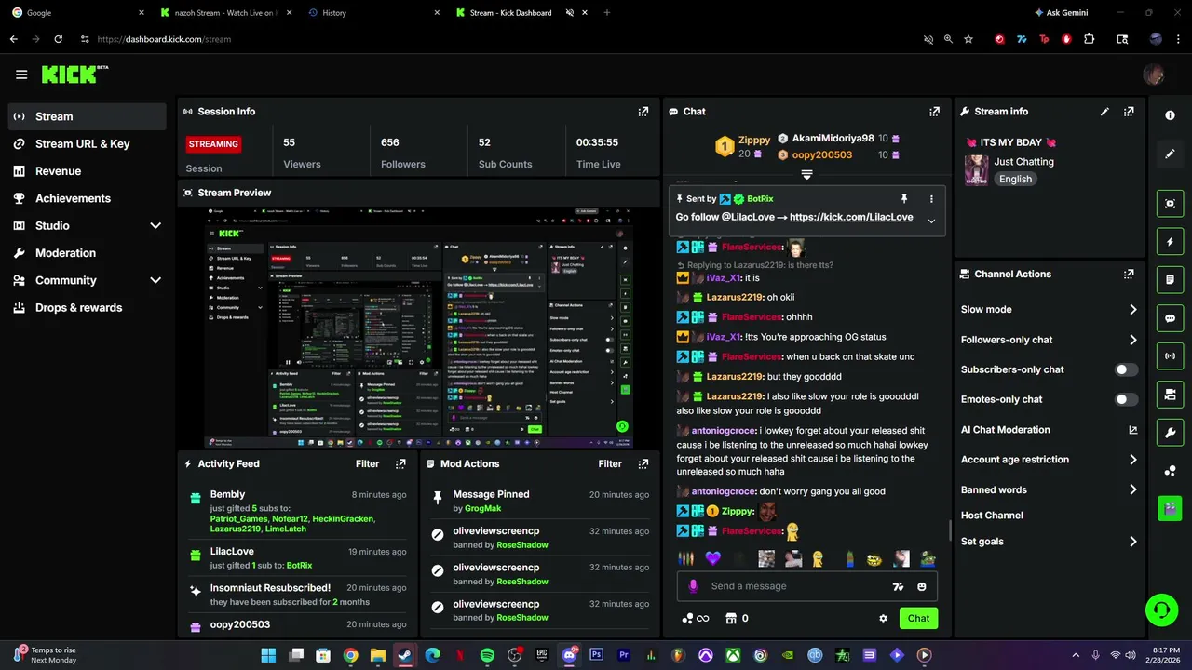The image size is (1192, 670).
Task: Click the Just Chatting category thumbnail
Action: [976, 170]
